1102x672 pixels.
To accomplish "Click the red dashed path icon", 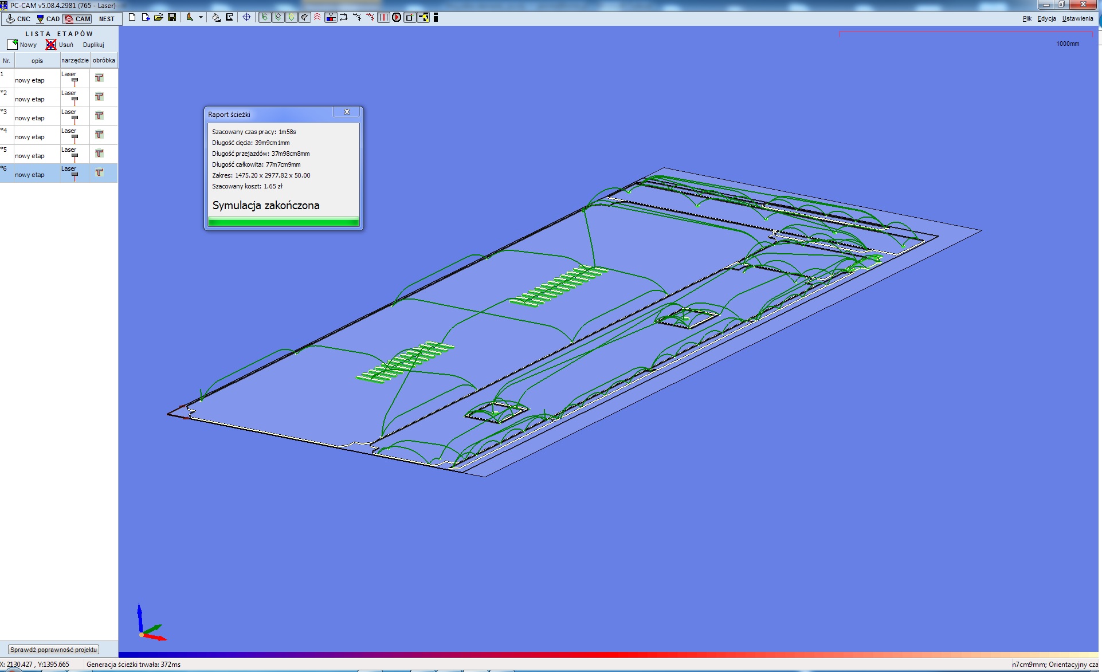I will (x=370, y=17).
